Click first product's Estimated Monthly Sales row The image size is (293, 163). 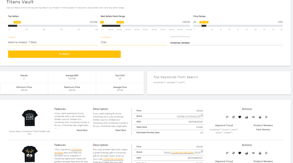(169, 133)
